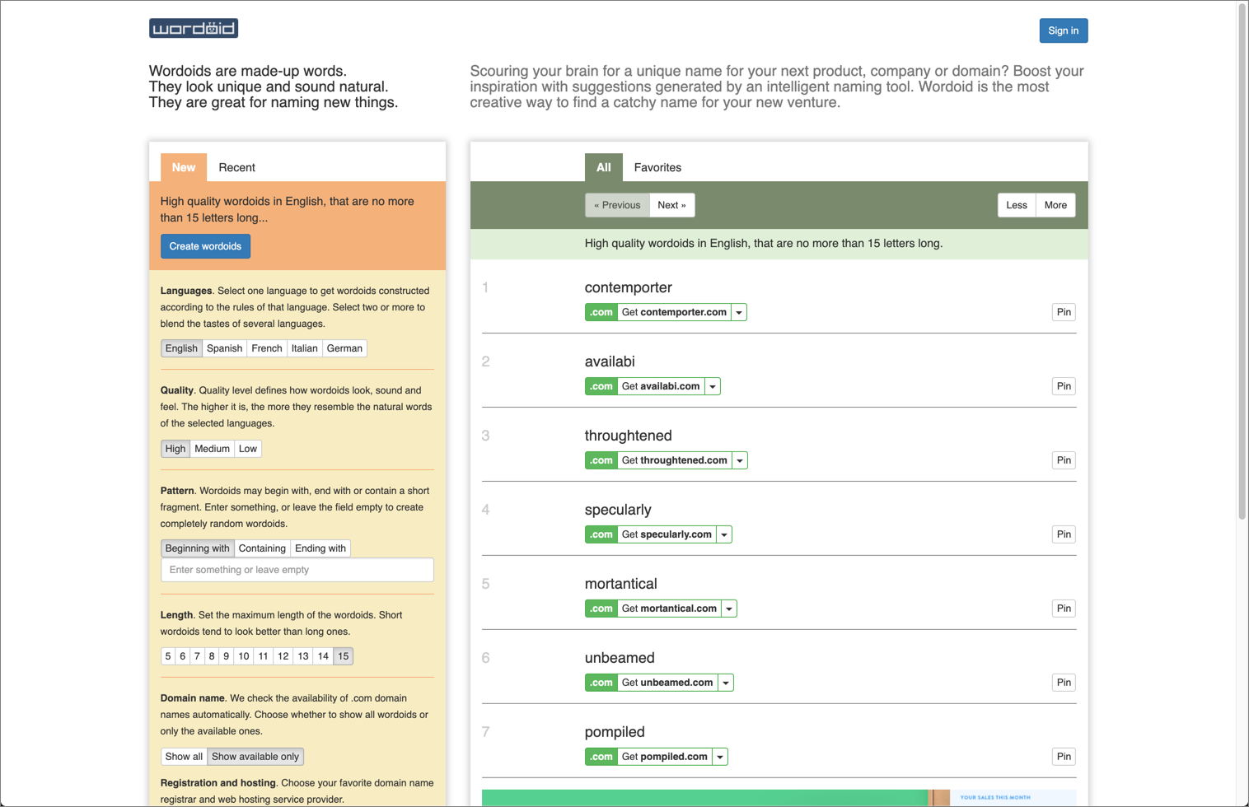The width and height of the screenshot is (1249, 807).
Task: Switch to the New tab
Action: click(x=184, y=167)
